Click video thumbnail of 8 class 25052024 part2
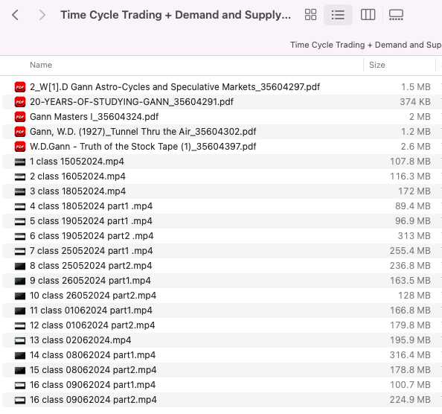 coord(20,266)
